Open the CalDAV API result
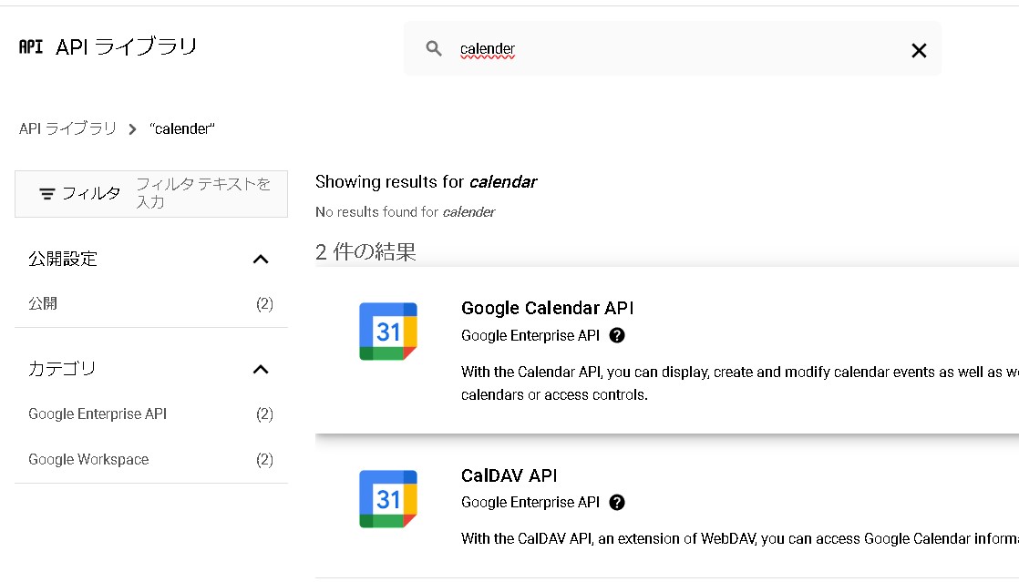The height and width of the screenshot is (582, 1019). [508, 475]
